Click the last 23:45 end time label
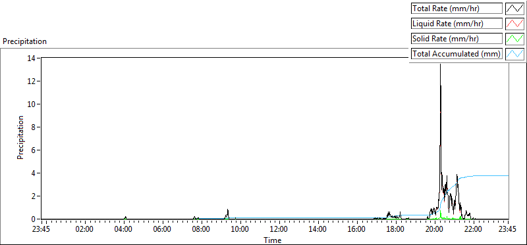527x245 pixels. (x=507, y=230)
